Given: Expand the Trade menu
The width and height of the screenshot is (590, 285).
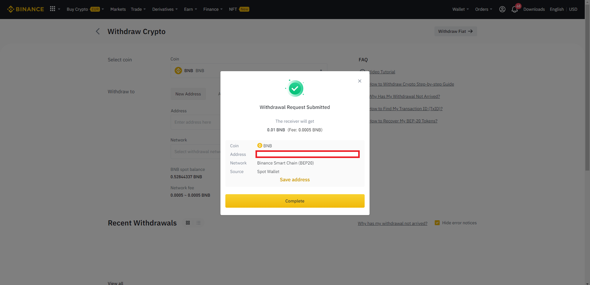Looking at the screenshot, I should pos(138,9).
